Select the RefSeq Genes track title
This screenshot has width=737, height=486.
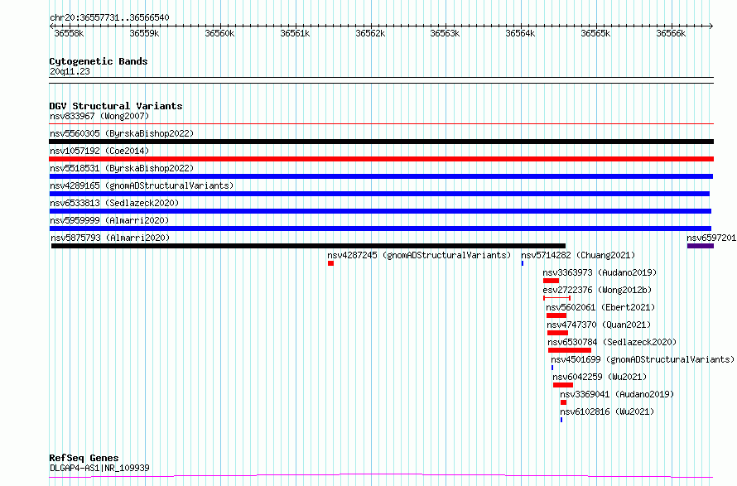pos(84,458)
